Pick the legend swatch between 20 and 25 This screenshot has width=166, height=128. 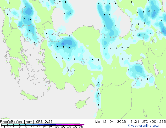(47, 125)
